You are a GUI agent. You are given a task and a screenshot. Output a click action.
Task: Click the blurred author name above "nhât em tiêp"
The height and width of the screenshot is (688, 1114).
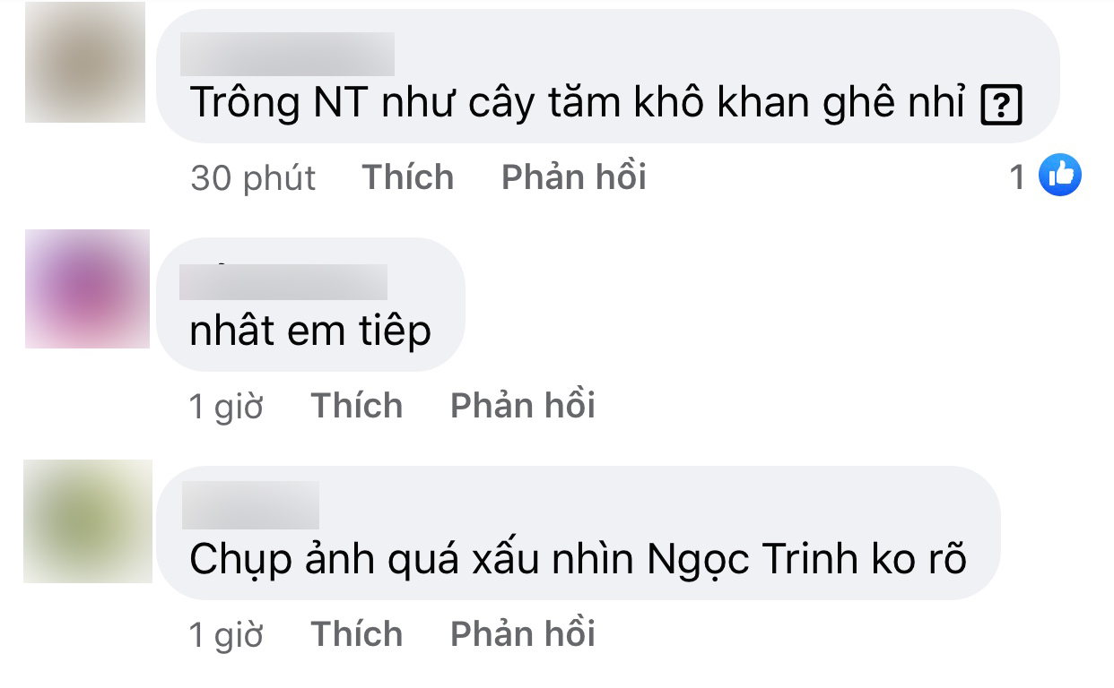[283, 281]
